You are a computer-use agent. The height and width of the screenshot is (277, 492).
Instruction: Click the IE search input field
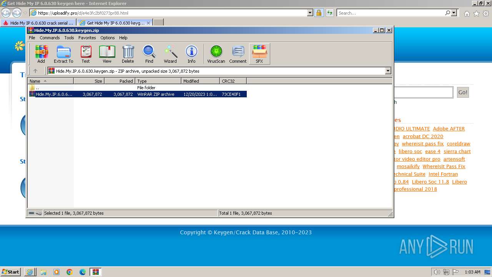391,13
